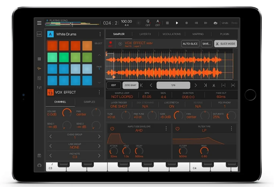Click the AUTO-SLICE button
Viewport: 274px width, 187px height.
[190, 44]
